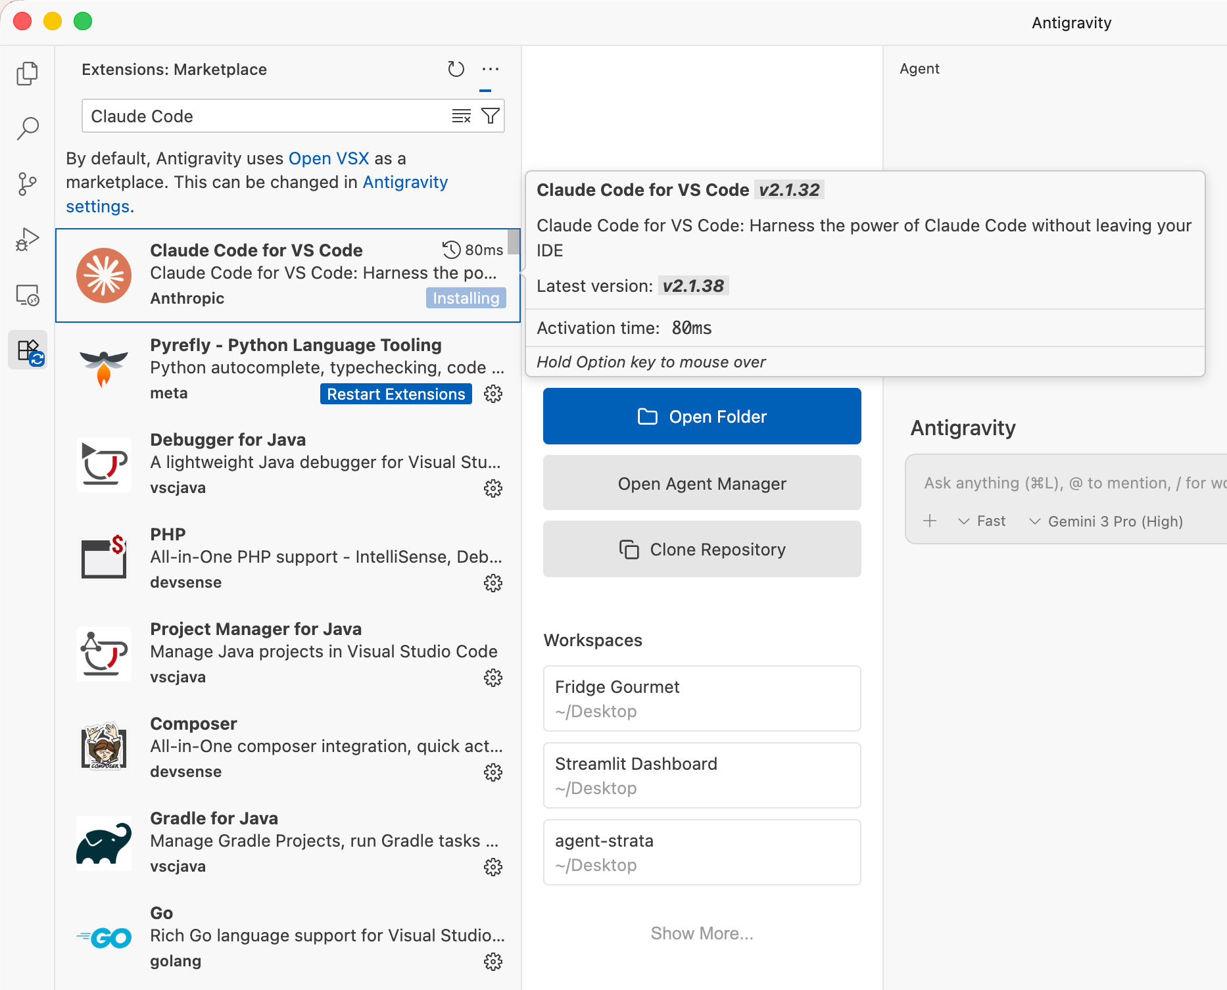Open the Search view in activity bar
The width and height of the screenshot is (1227, 990).
click(27, 128)
